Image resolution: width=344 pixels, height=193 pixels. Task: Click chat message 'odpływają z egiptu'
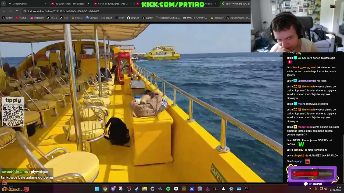point(317,104)
